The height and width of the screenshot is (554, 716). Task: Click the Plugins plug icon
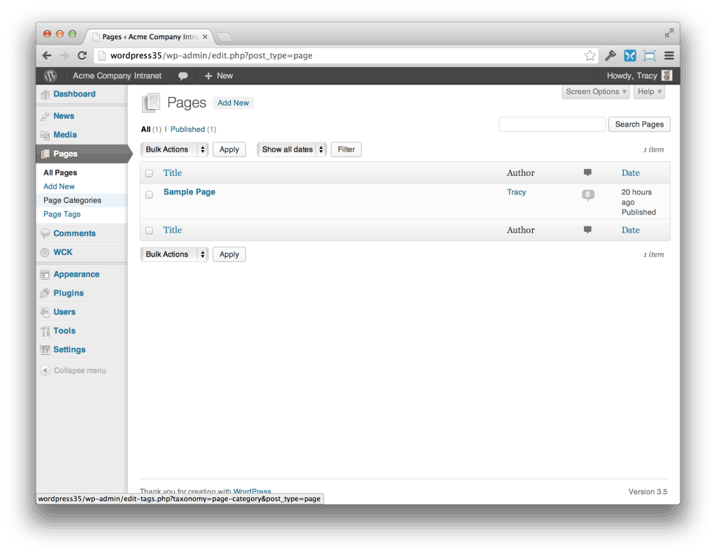(x=45, y=293)
